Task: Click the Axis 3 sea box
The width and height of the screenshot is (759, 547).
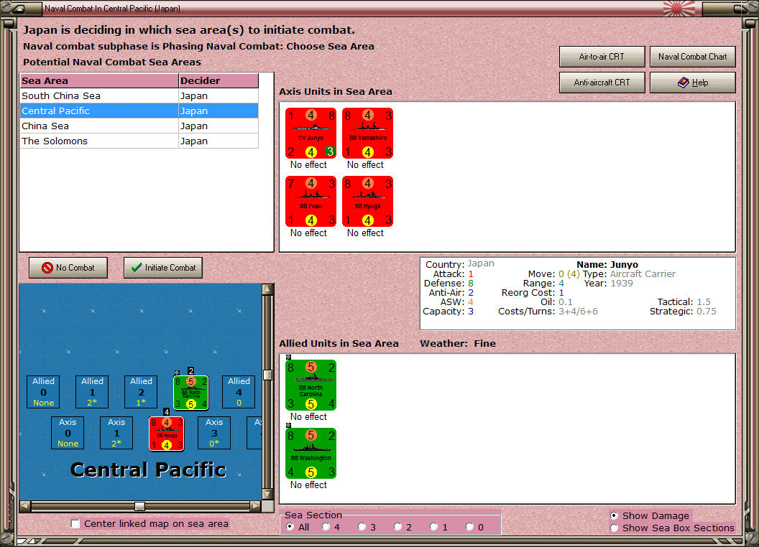Action: click(x=214, y=433)
